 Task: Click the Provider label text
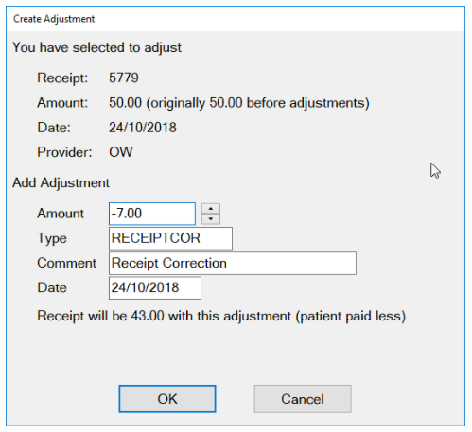point(64,152)
